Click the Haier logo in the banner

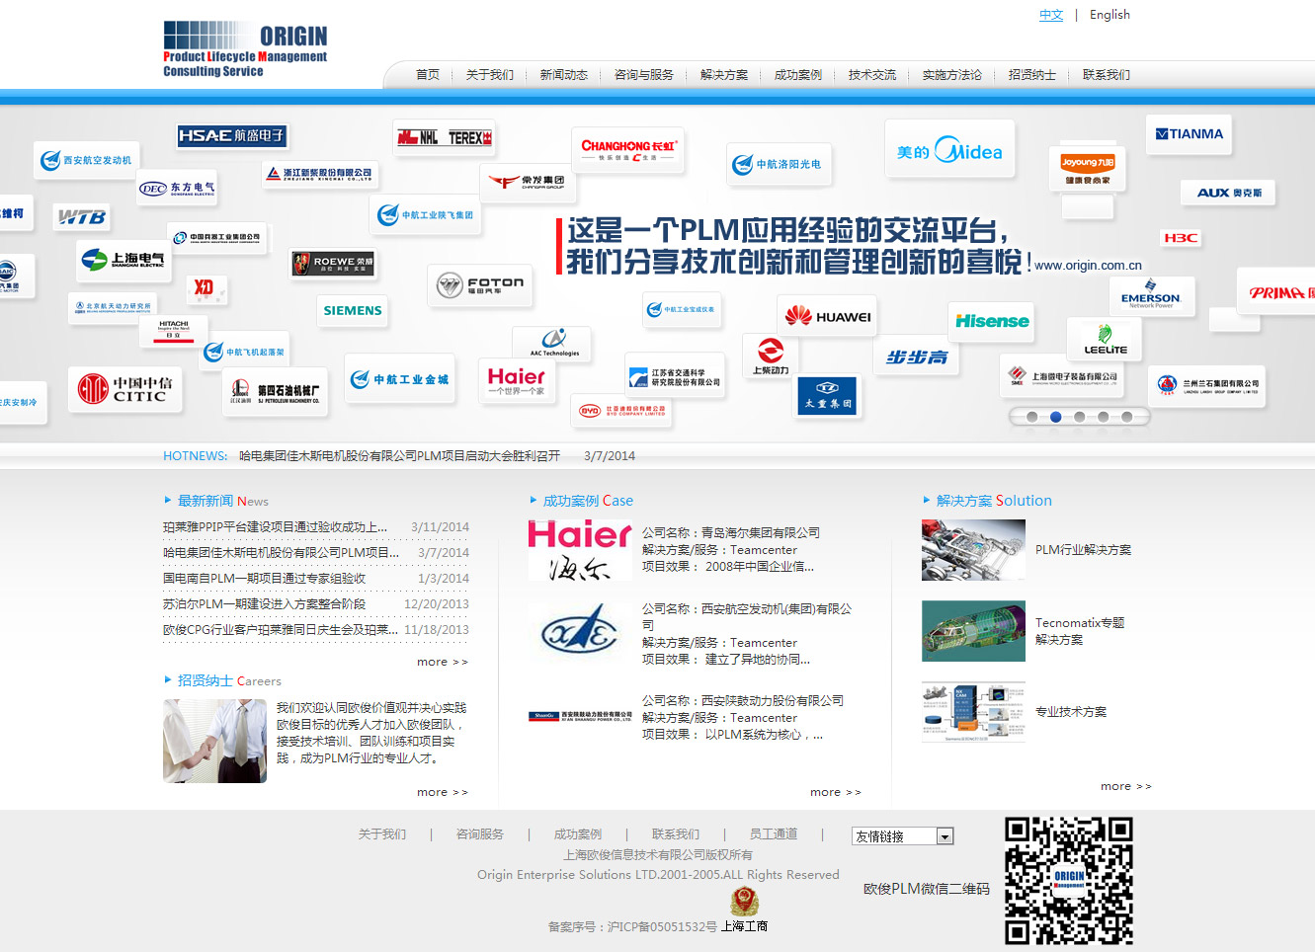[x=517, y=381]
